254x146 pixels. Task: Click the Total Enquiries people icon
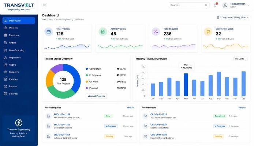pyautogui.click(x=156, y=32)
